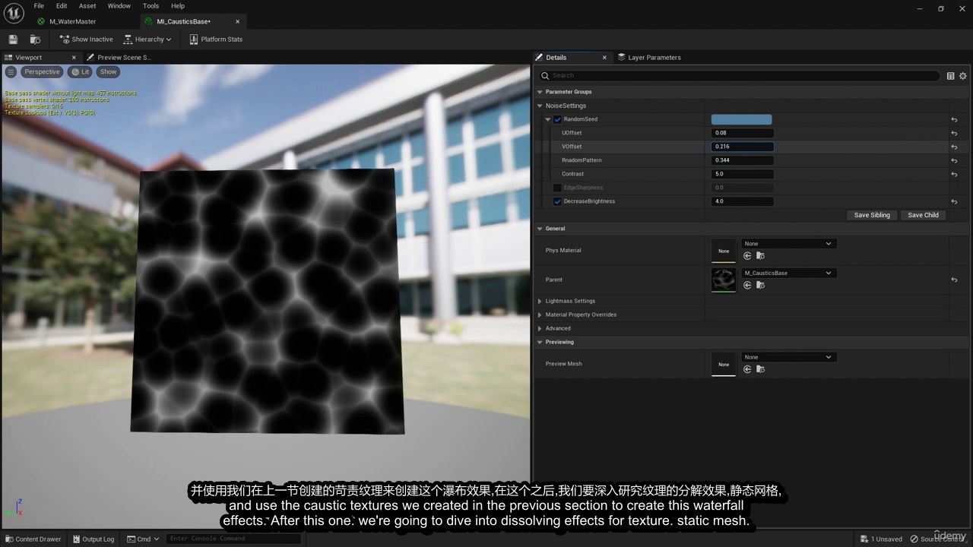
Task: Browse to Phys Material in Content Browser icon
Action: 760,256
